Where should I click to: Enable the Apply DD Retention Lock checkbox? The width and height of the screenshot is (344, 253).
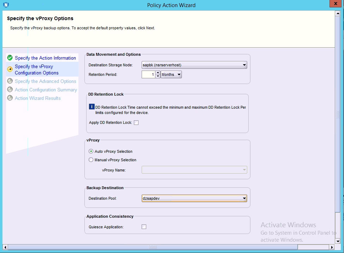click(x=136, y=123)
